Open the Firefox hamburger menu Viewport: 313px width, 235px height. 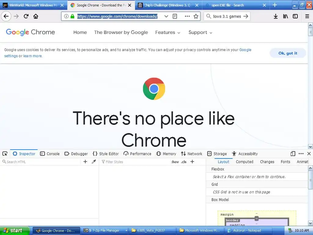307,16
